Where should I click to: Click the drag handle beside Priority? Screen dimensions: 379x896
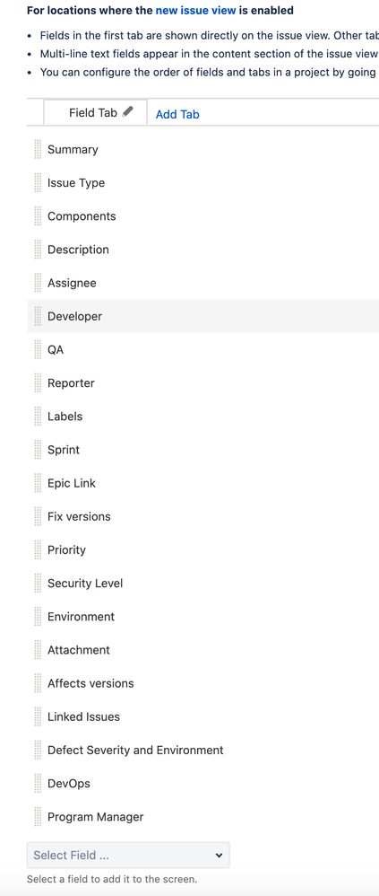point(38,549)
